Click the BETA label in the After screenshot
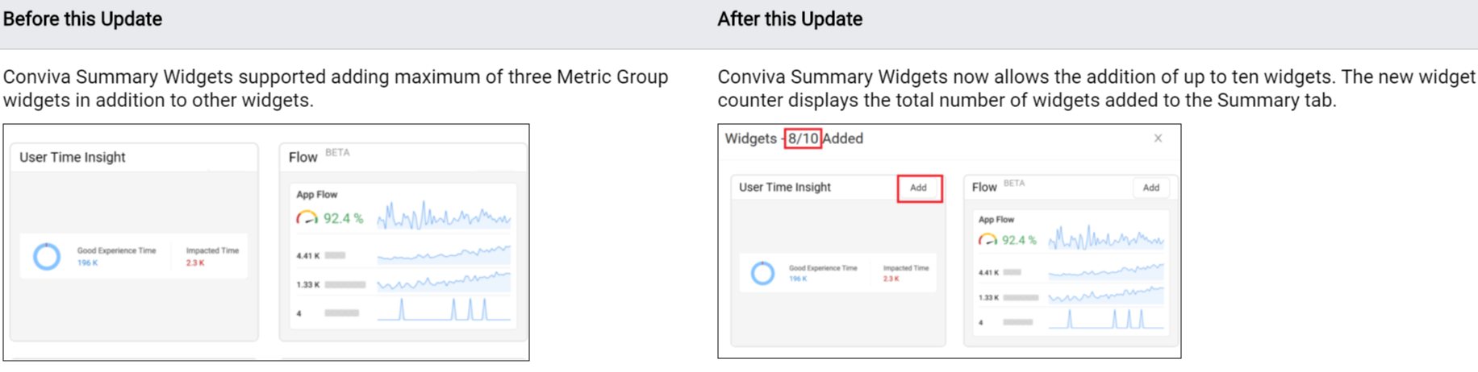1478x372 pixels. pos(1014,184)
